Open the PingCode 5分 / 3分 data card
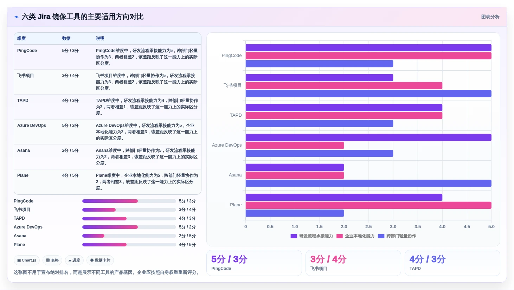The width and height of the screenshot is (514, 290). [x=254, y=263]
